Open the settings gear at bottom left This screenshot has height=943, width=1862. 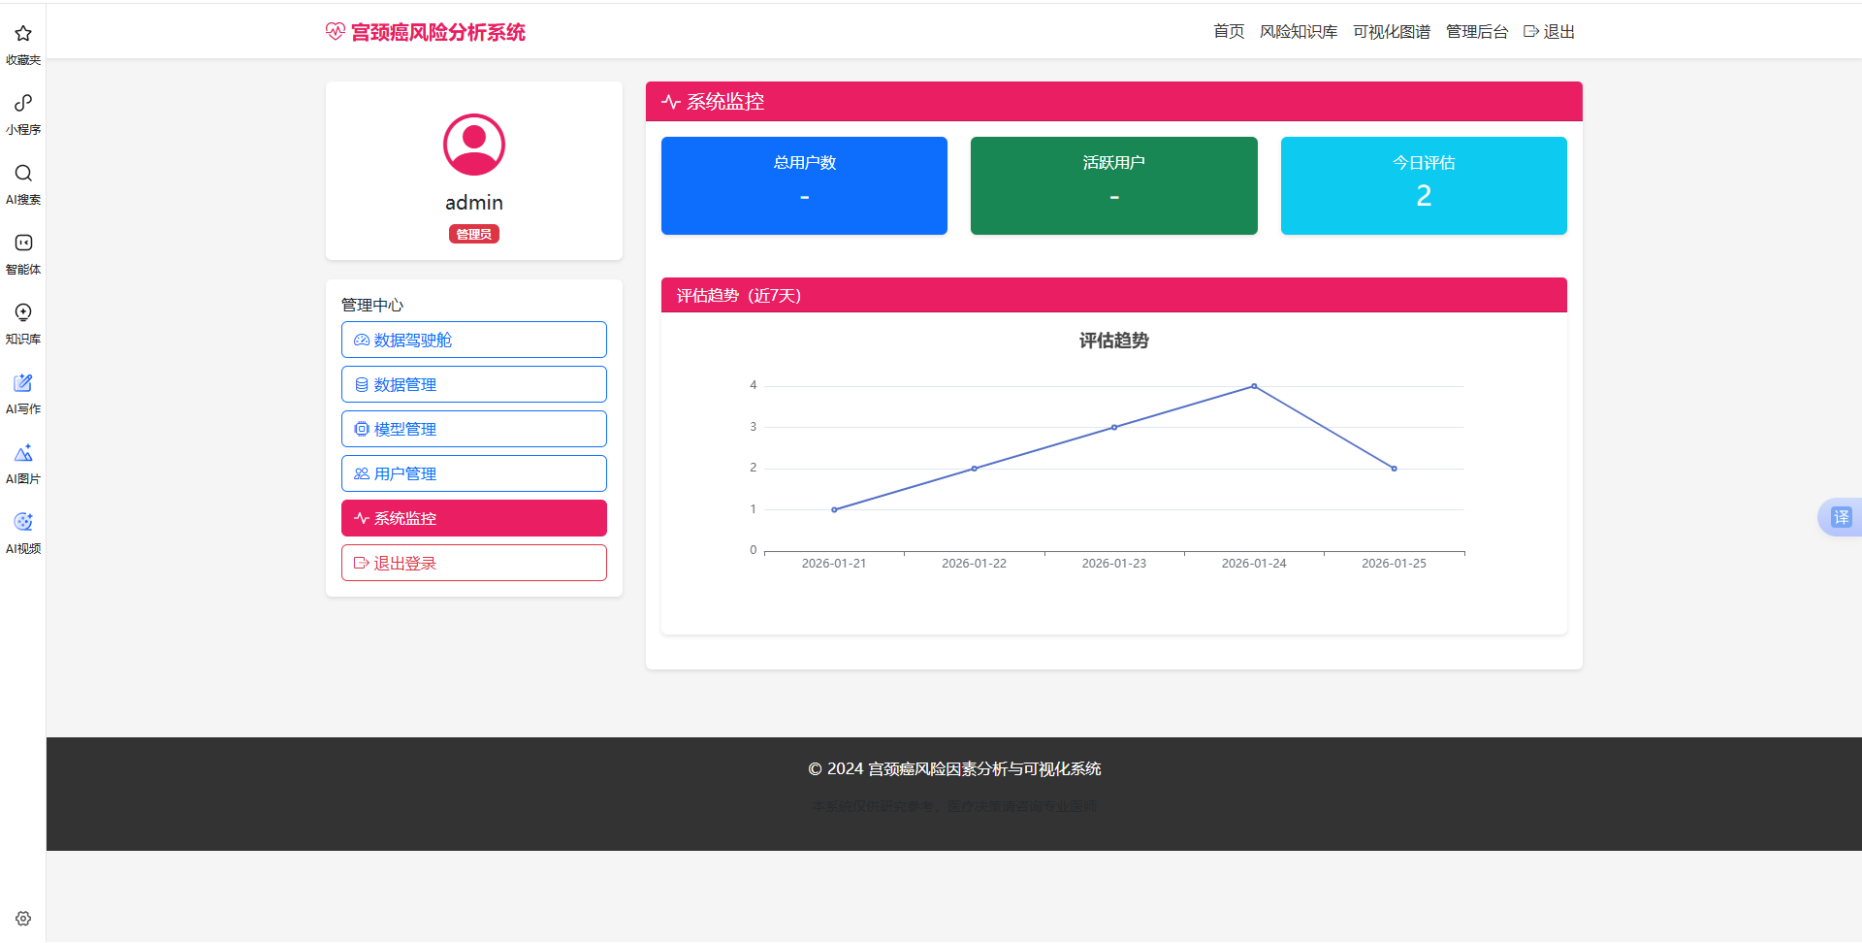[x=22, y=918]
